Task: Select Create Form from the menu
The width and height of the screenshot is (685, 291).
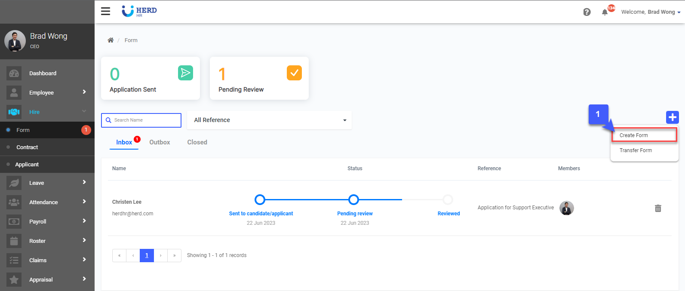Action: (x=633, y=135)
